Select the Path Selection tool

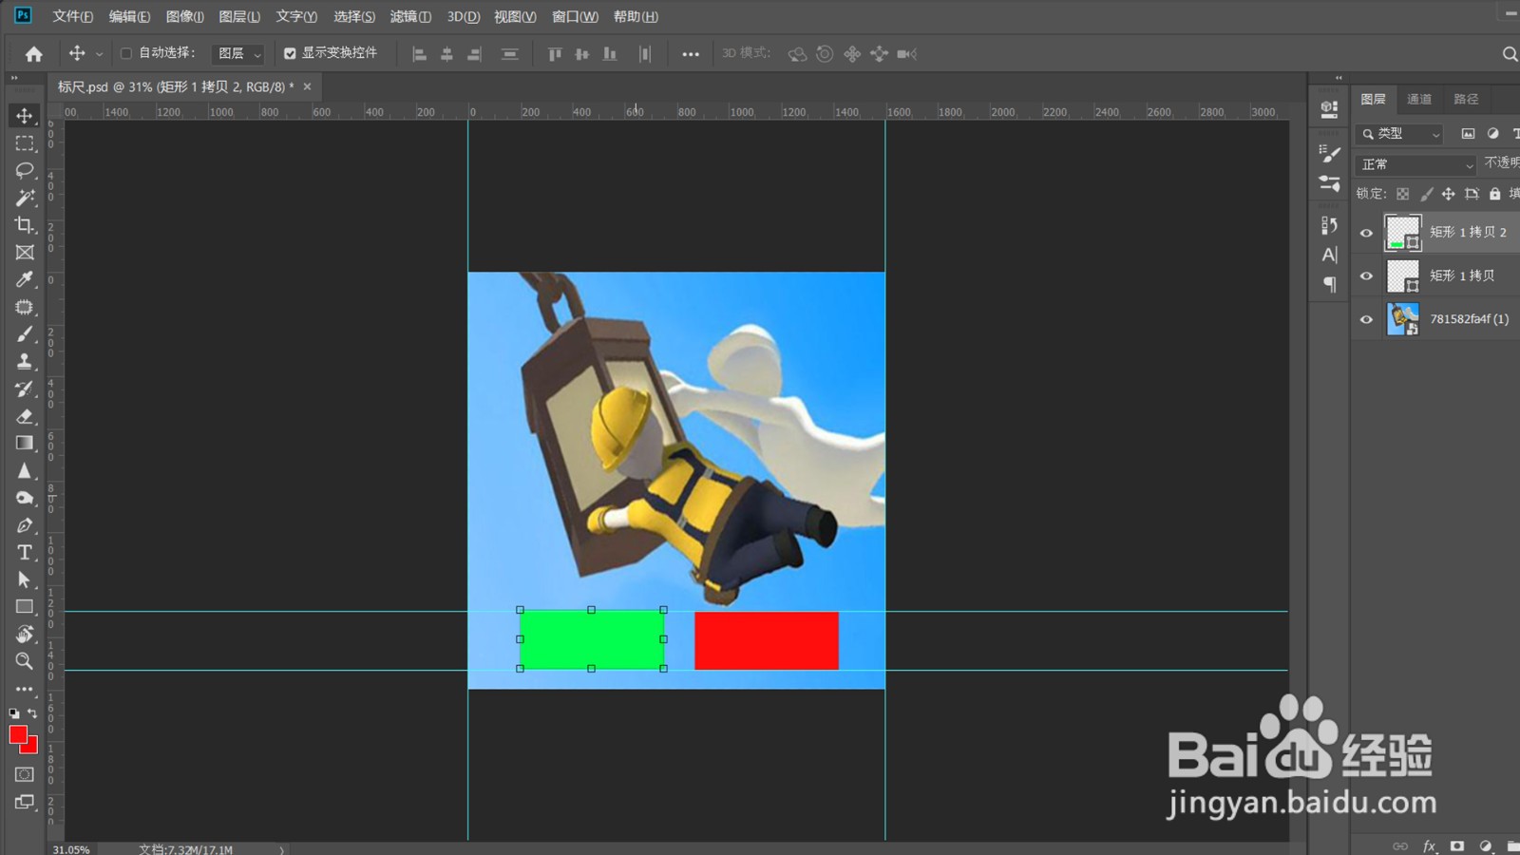click(x=25, y=579)
